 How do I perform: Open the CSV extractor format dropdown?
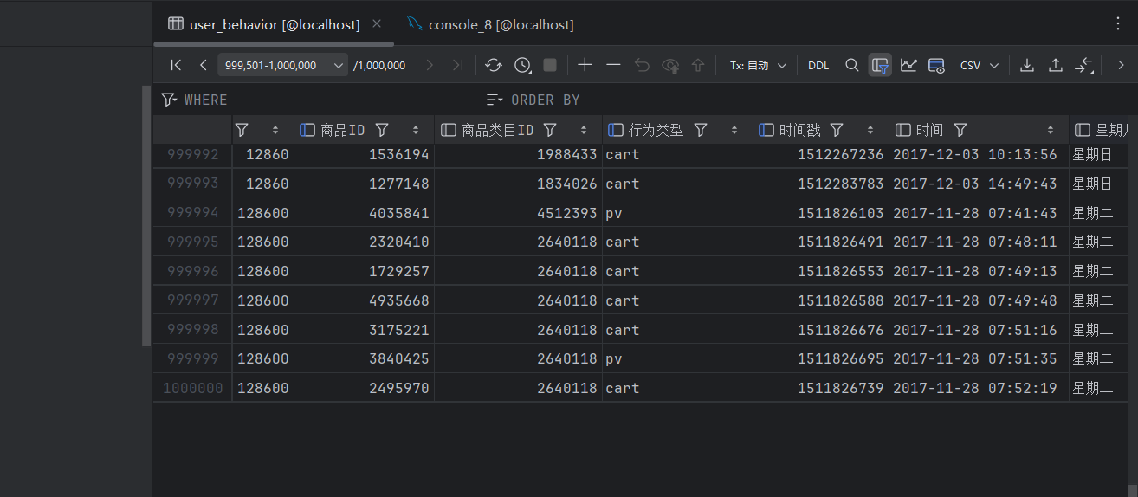(979, 65)
